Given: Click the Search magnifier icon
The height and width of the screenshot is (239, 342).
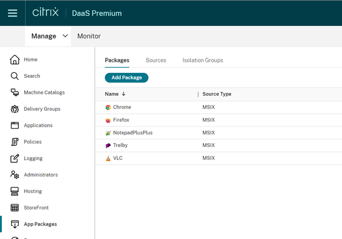Looking at the screenshot, I should (x=15, y=76).
